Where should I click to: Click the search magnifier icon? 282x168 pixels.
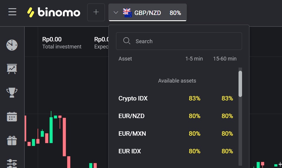127,41
